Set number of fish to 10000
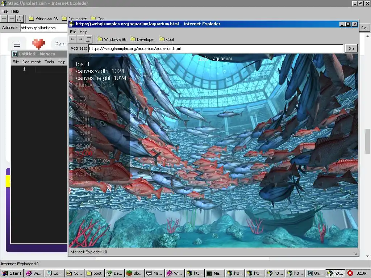Screen dimensions: 371x278 tap(84, 126)
